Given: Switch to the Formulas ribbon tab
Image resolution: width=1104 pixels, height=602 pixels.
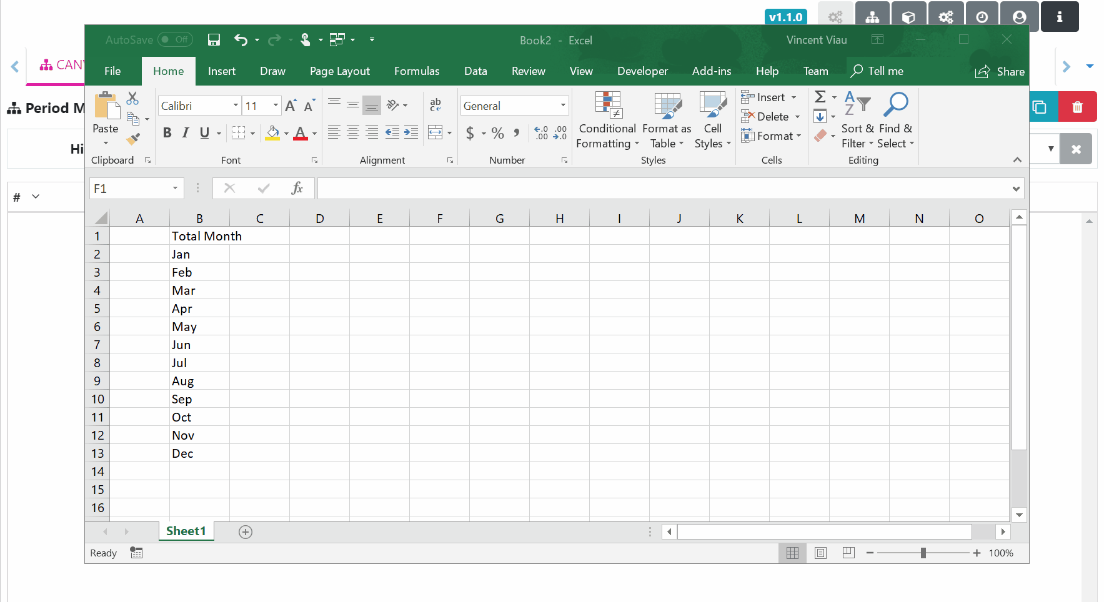Looking at the screenshot, I should 416,71.
